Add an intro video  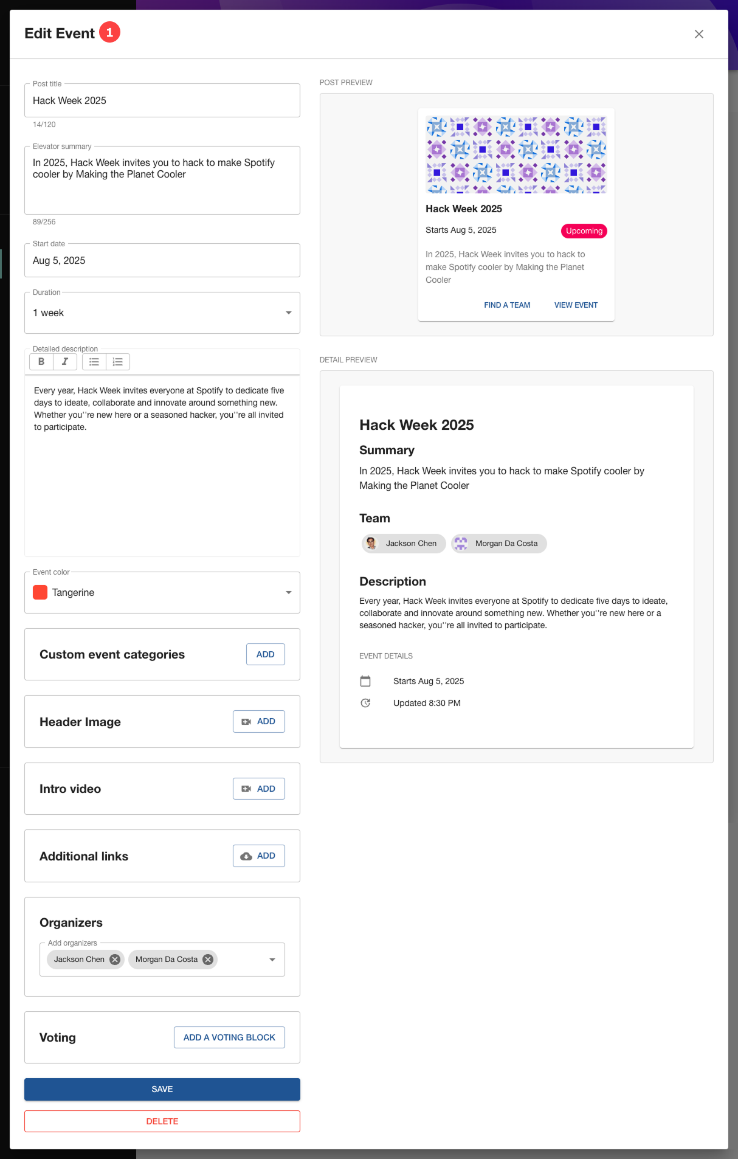pyautogui.click(x=259, y=789)
